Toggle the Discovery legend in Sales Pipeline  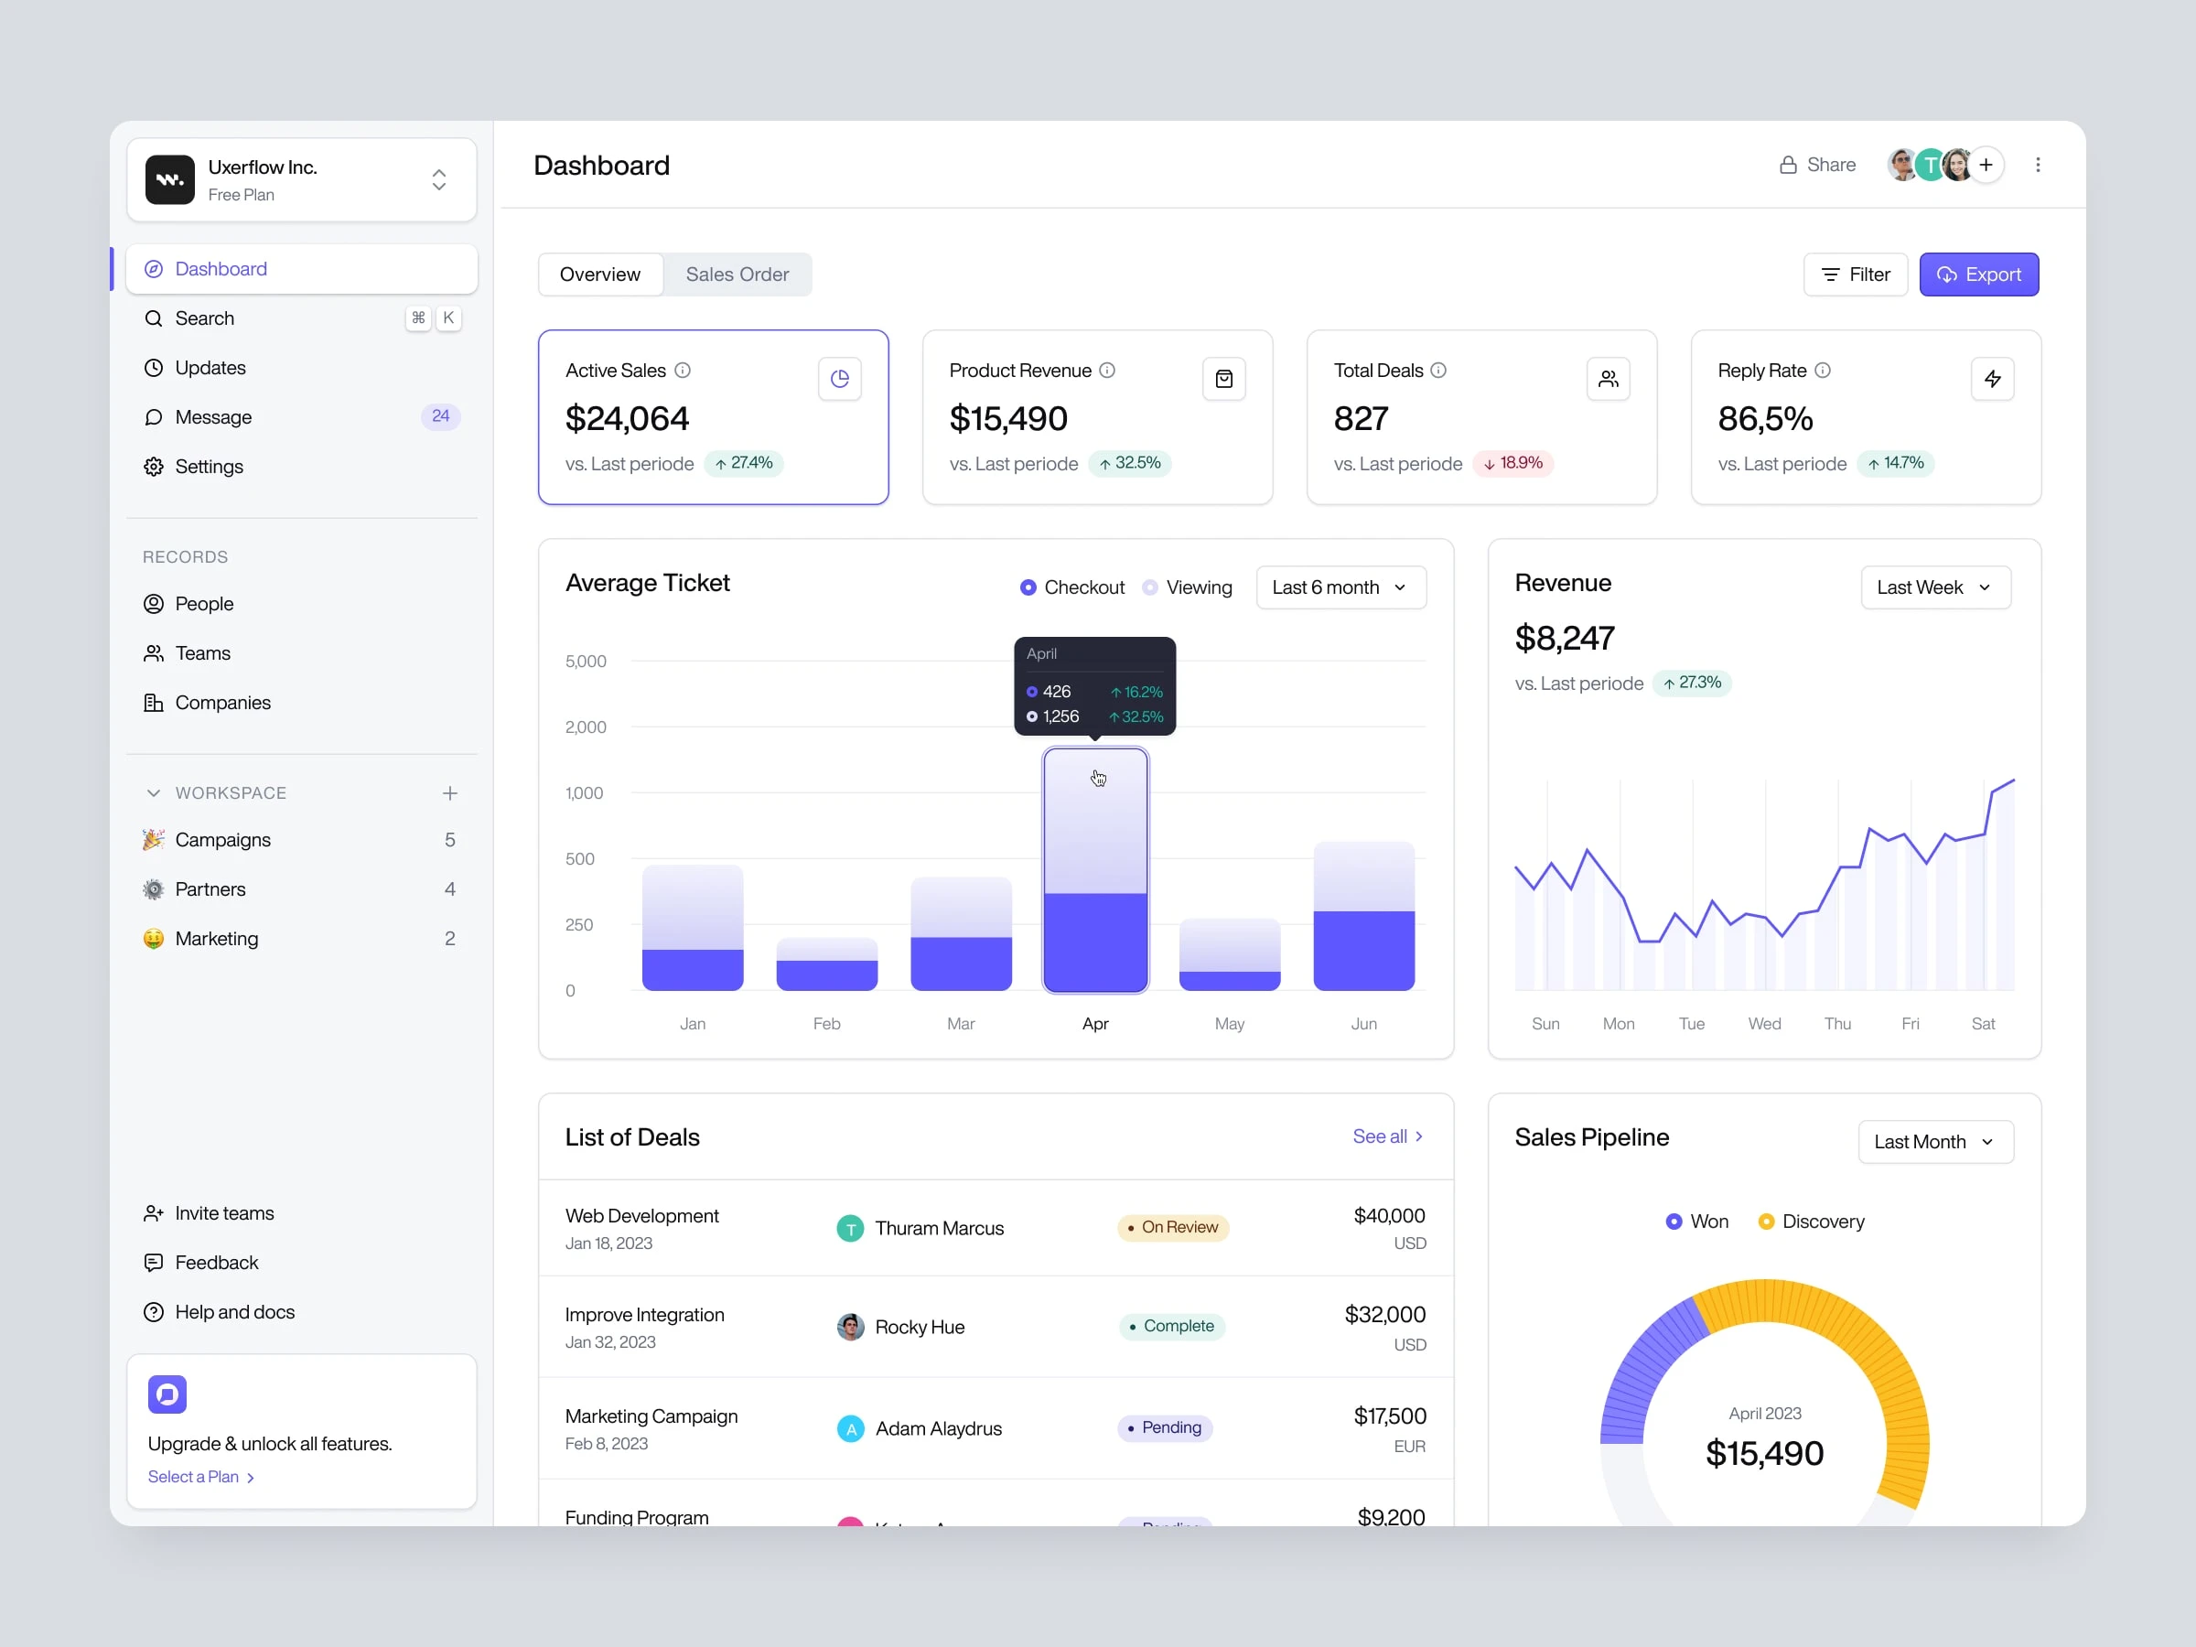(x=1811, y=1222)
